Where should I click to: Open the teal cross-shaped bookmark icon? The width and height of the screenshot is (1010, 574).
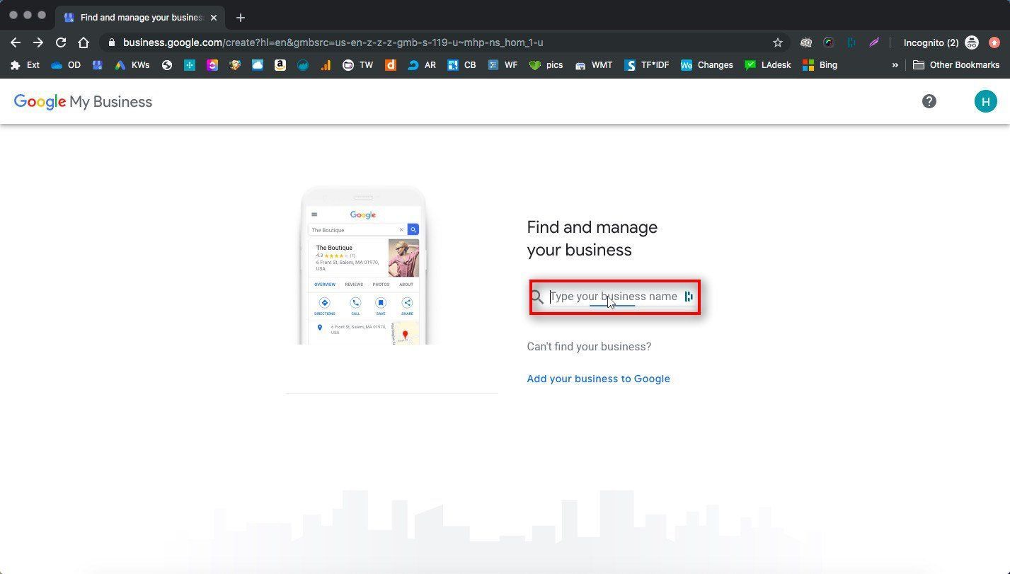point(190,65)
